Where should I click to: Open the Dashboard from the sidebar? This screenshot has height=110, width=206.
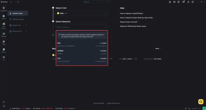[4, 9]
